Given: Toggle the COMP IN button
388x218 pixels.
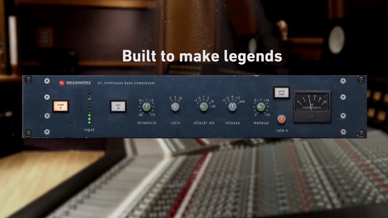Looking at the screenshot, I should [61, 106].
